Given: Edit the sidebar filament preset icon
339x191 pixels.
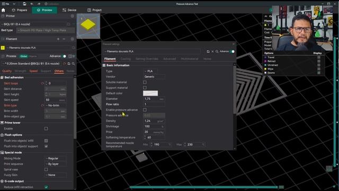Looking at the screenshot, I should coord(73,48).
